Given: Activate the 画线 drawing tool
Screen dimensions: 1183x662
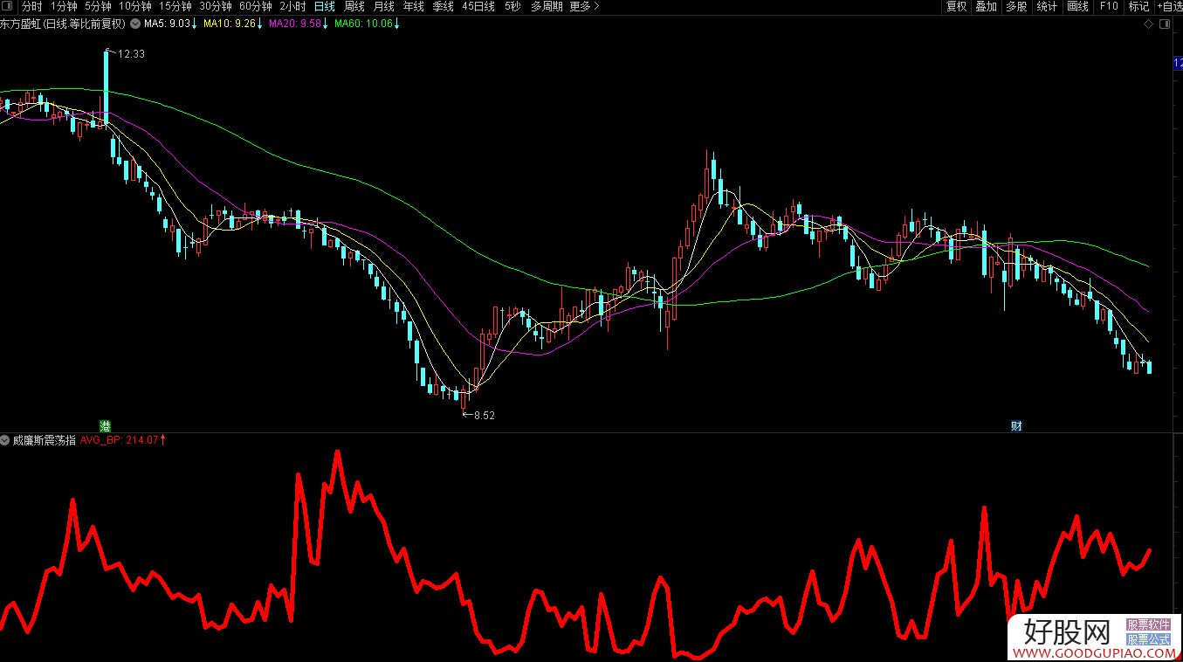Looking at the screenshot, I should tap(1078, 6).
